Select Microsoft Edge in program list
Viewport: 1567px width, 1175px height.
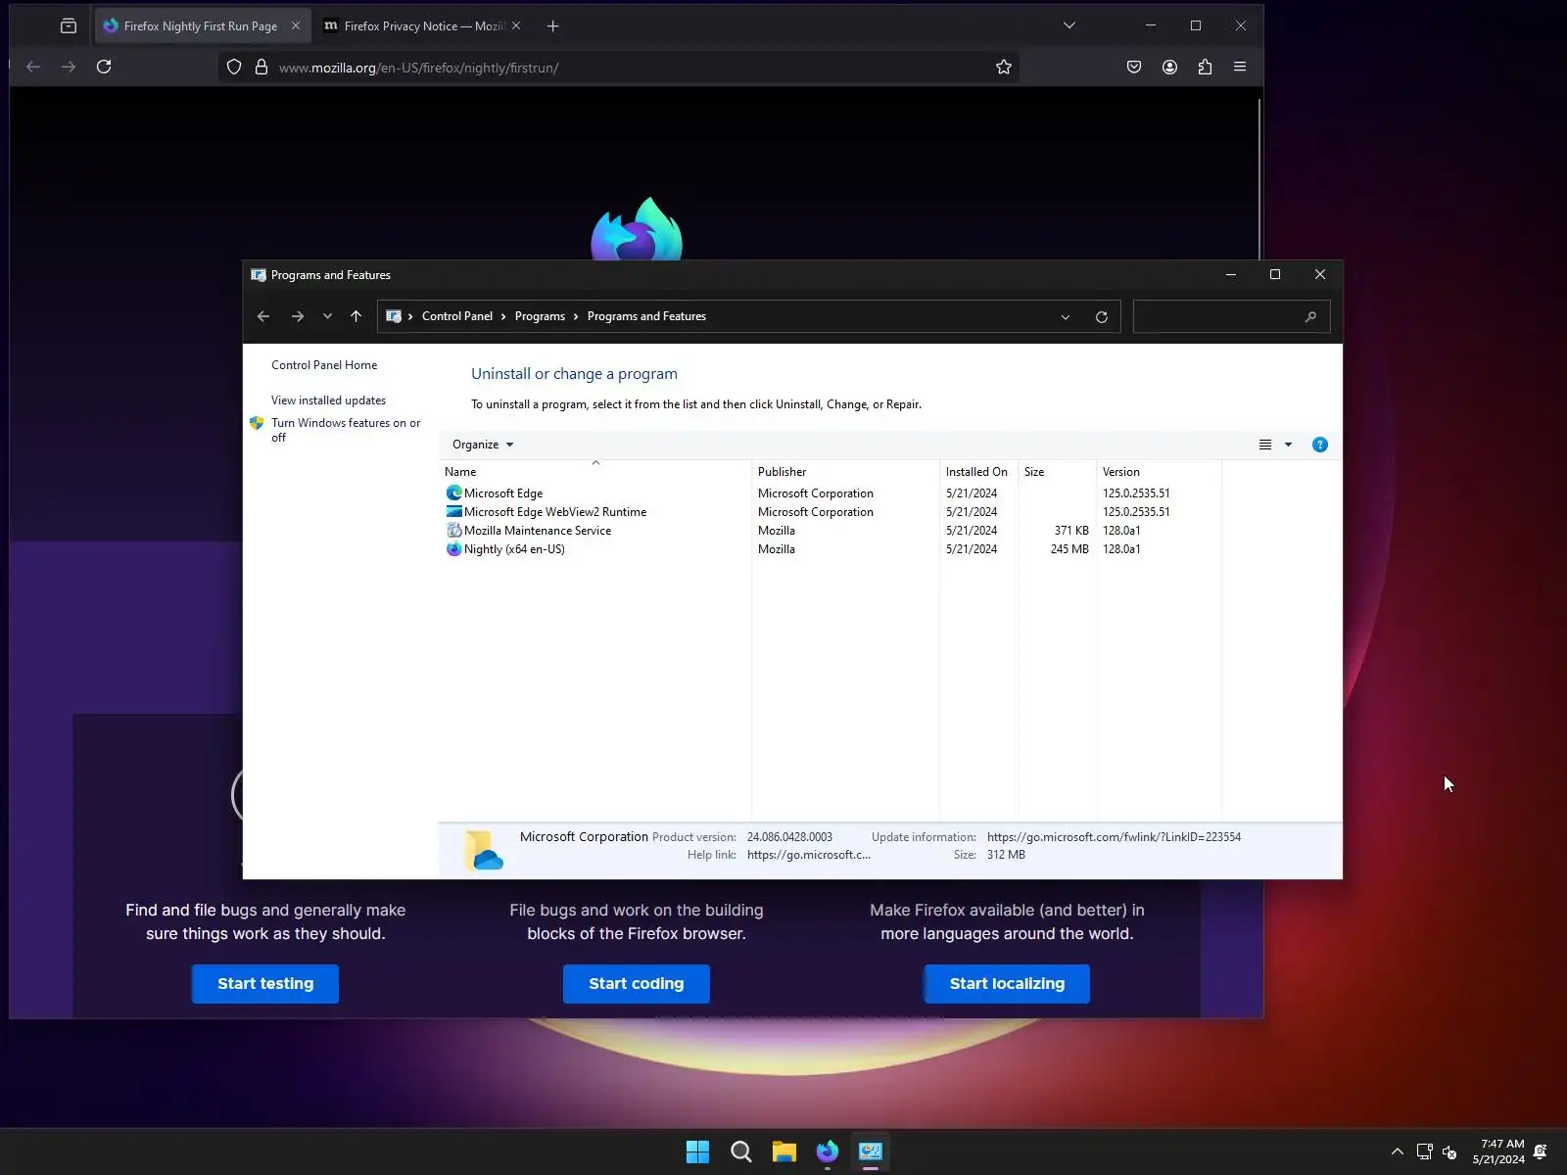click(x=832, y=493)
